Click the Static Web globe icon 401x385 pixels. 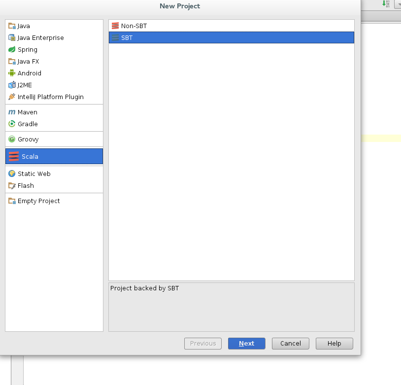coord(12,174)
